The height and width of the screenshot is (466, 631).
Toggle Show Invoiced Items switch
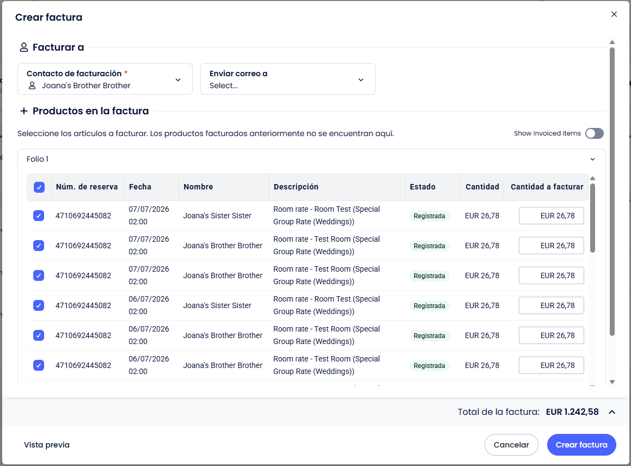pos(595,133)
